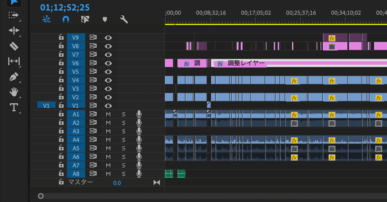
Task: Toggle lock on track V9
Action: (x=61, y=38)
